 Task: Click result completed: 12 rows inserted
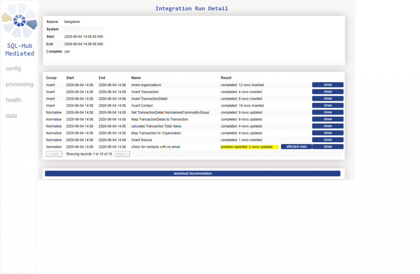click(242, 85)
